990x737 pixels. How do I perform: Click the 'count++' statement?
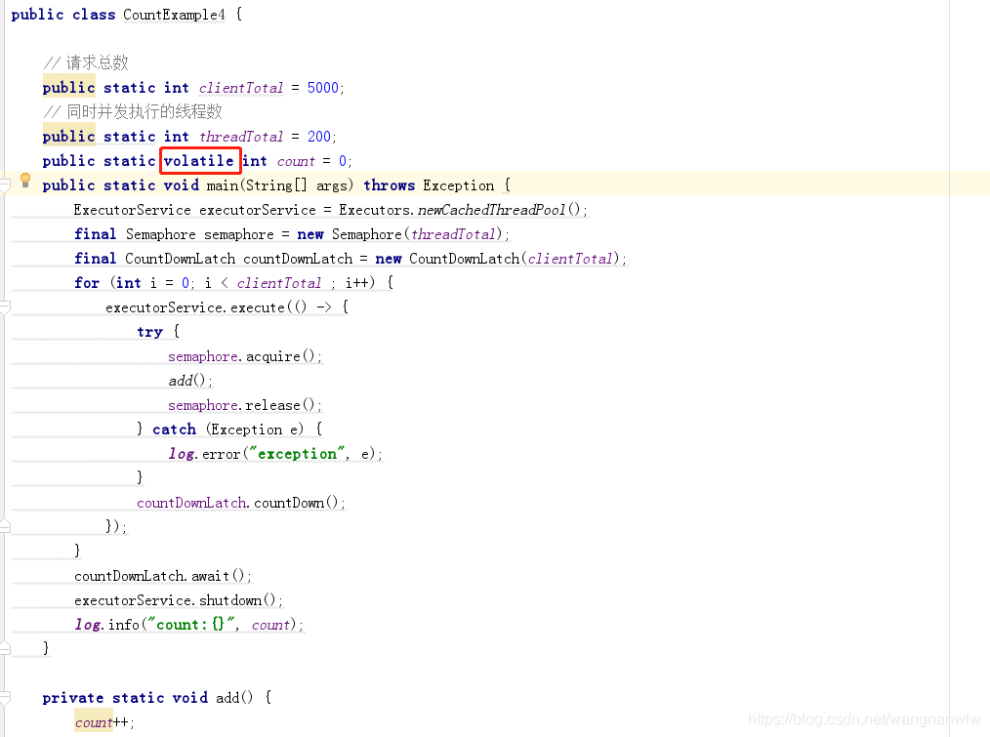[104, 722]
